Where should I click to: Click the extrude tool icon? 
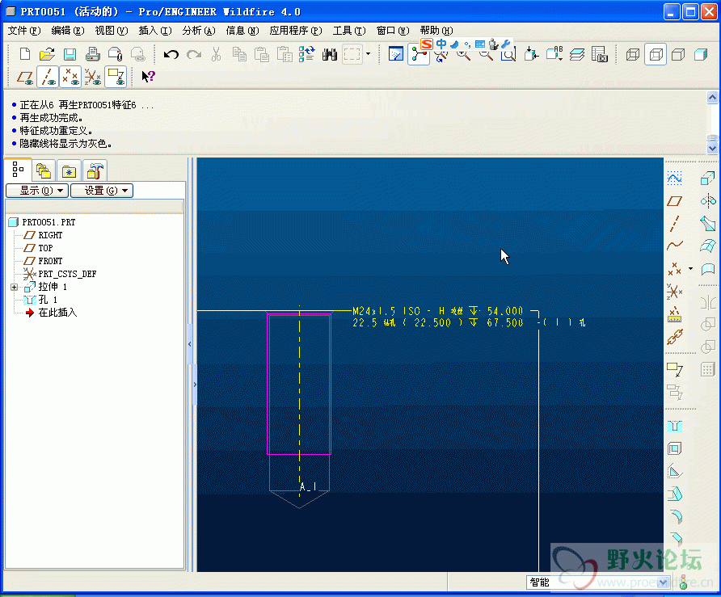point(707,179)
